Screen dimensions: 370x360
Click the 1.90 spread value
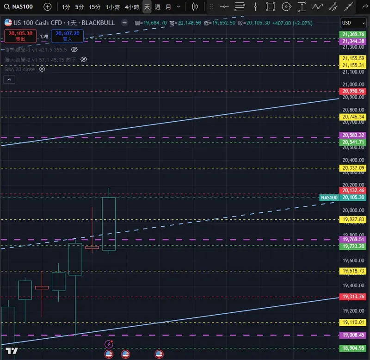point(44,36)
